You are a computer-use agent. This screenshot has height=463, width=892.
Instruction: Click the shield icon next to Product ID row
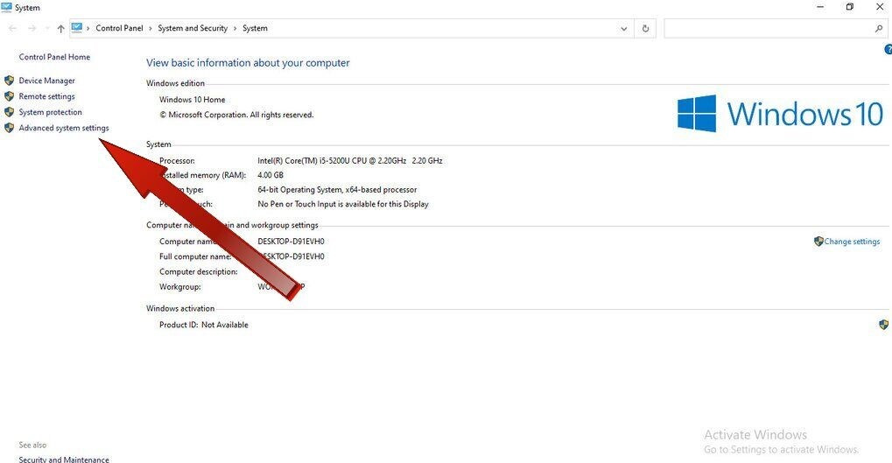(883, 324)
